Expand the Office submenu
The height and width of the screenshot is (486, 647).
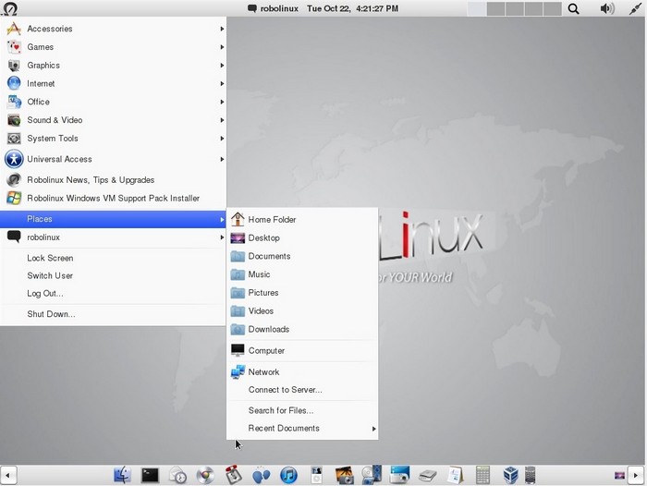point(113,102)
